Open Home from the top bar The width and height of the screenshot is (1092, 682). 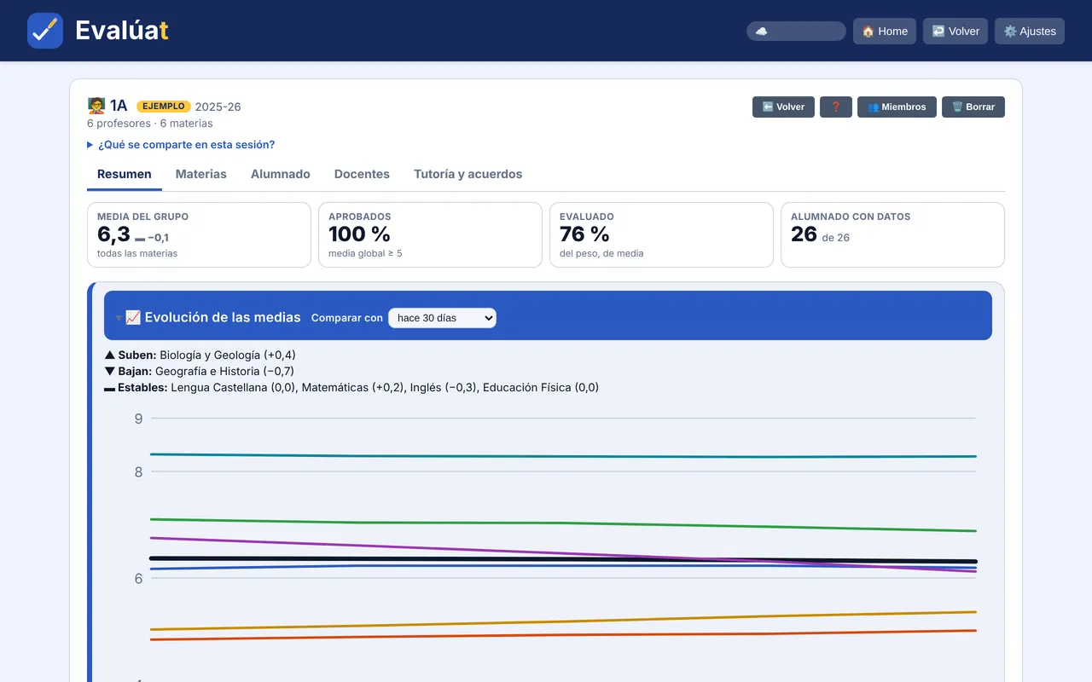click(885, 31)
